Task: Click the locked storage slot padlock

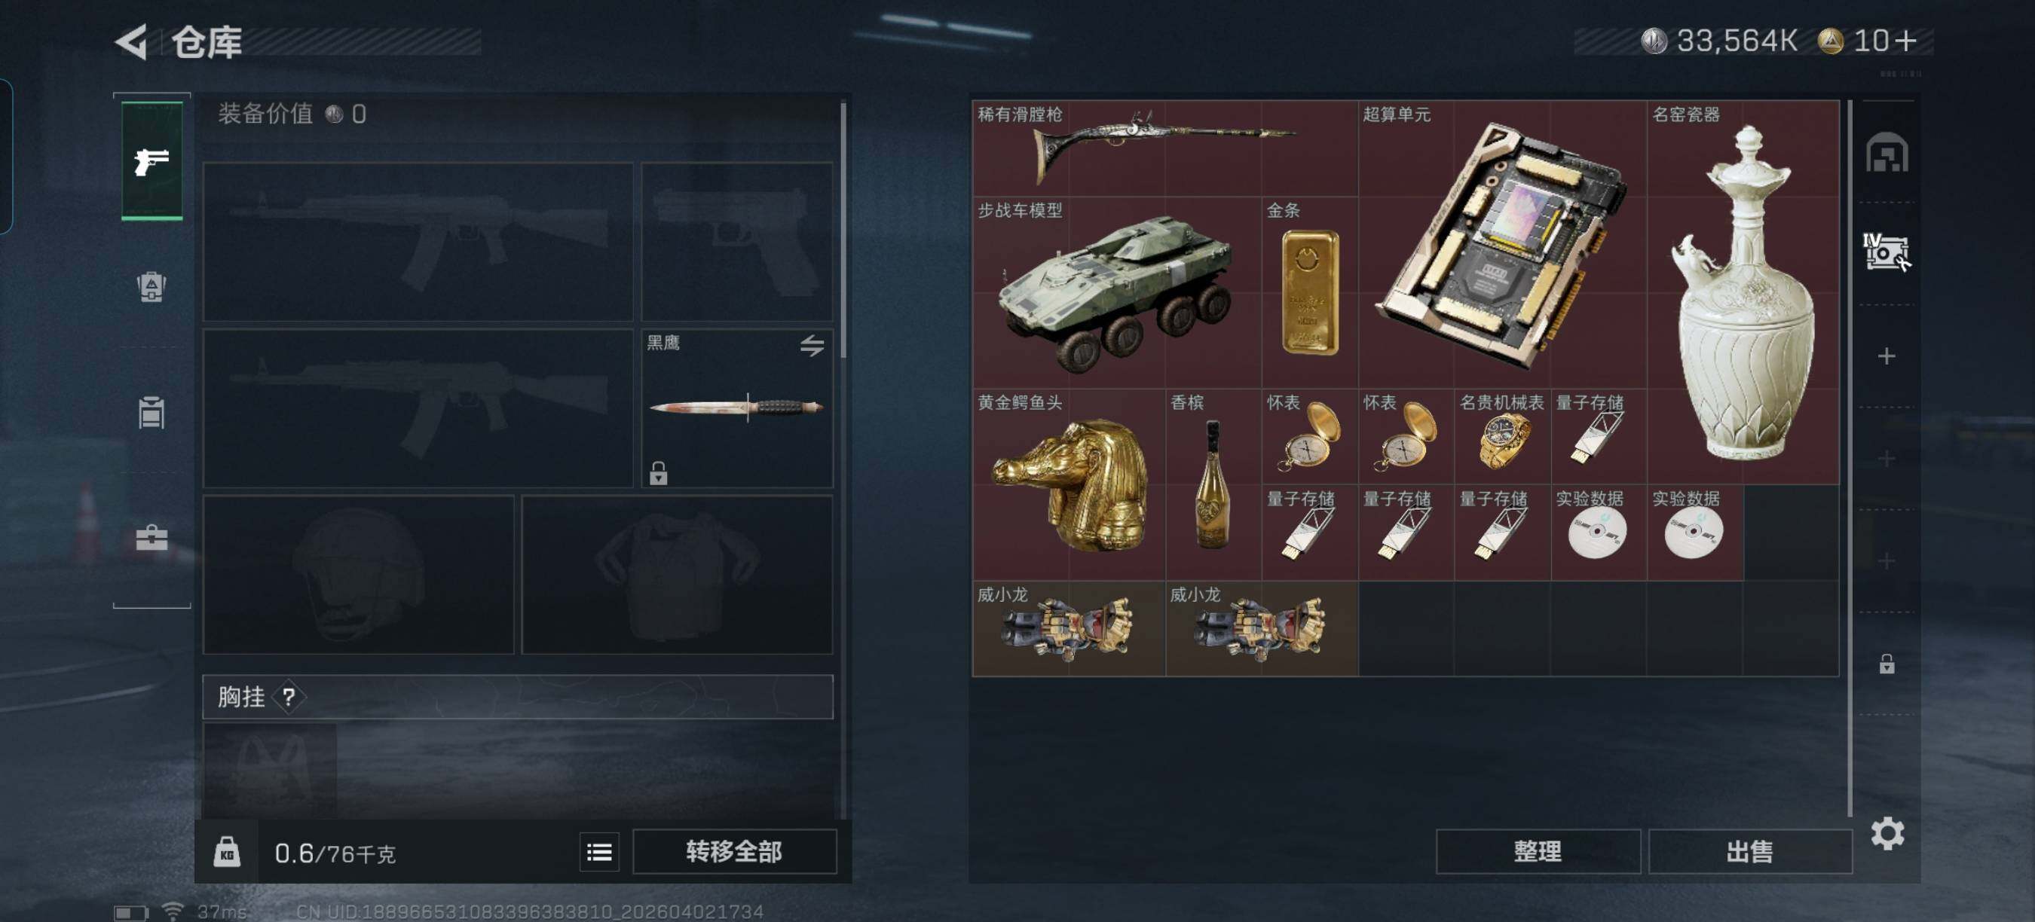Action: [x=1887, y=664]
